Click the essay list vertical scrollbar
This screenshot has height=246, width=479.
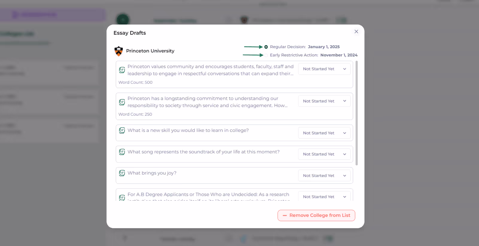(x=356, y=113)
